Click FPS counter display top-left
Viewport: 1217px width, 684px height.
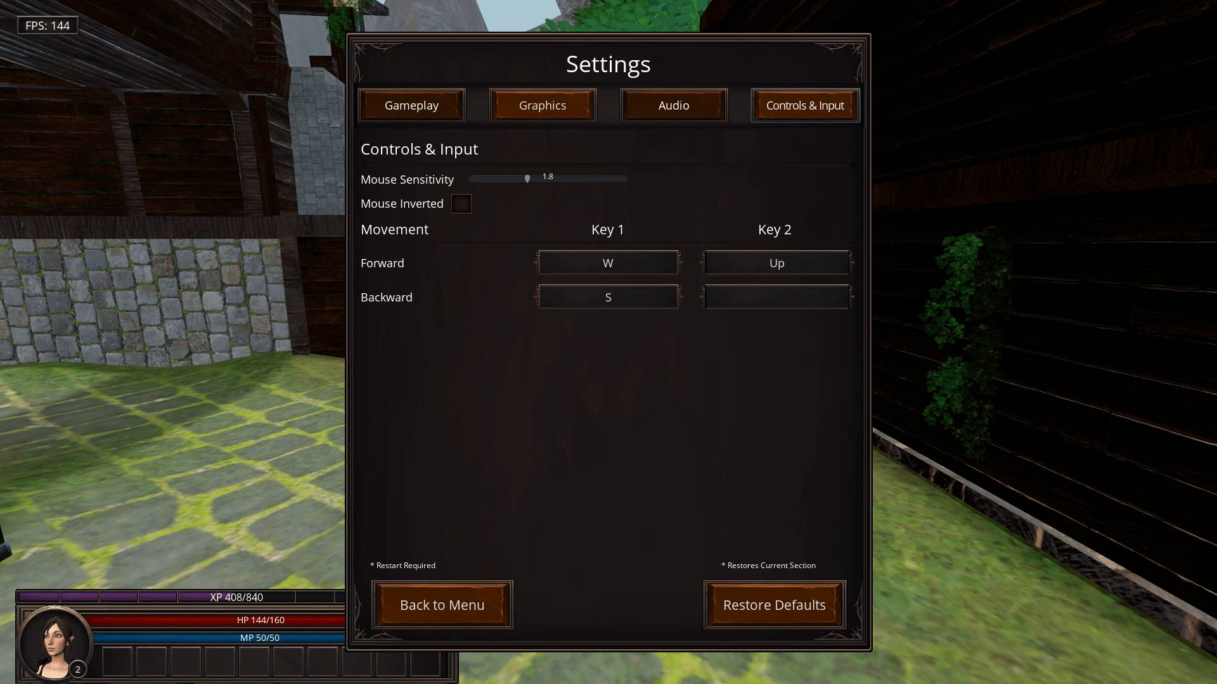pos(47,25)
